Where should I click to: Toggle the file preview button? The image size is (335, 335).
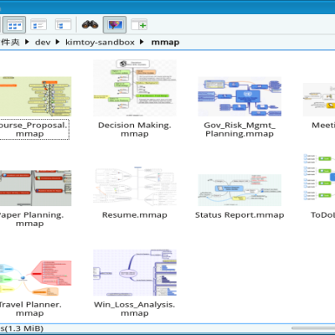115,25
